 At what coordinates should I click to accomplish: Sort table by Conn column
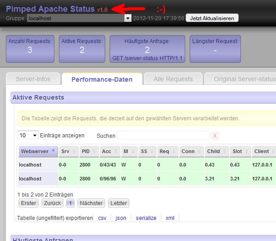pyautogui.click(x=191, y=151)
